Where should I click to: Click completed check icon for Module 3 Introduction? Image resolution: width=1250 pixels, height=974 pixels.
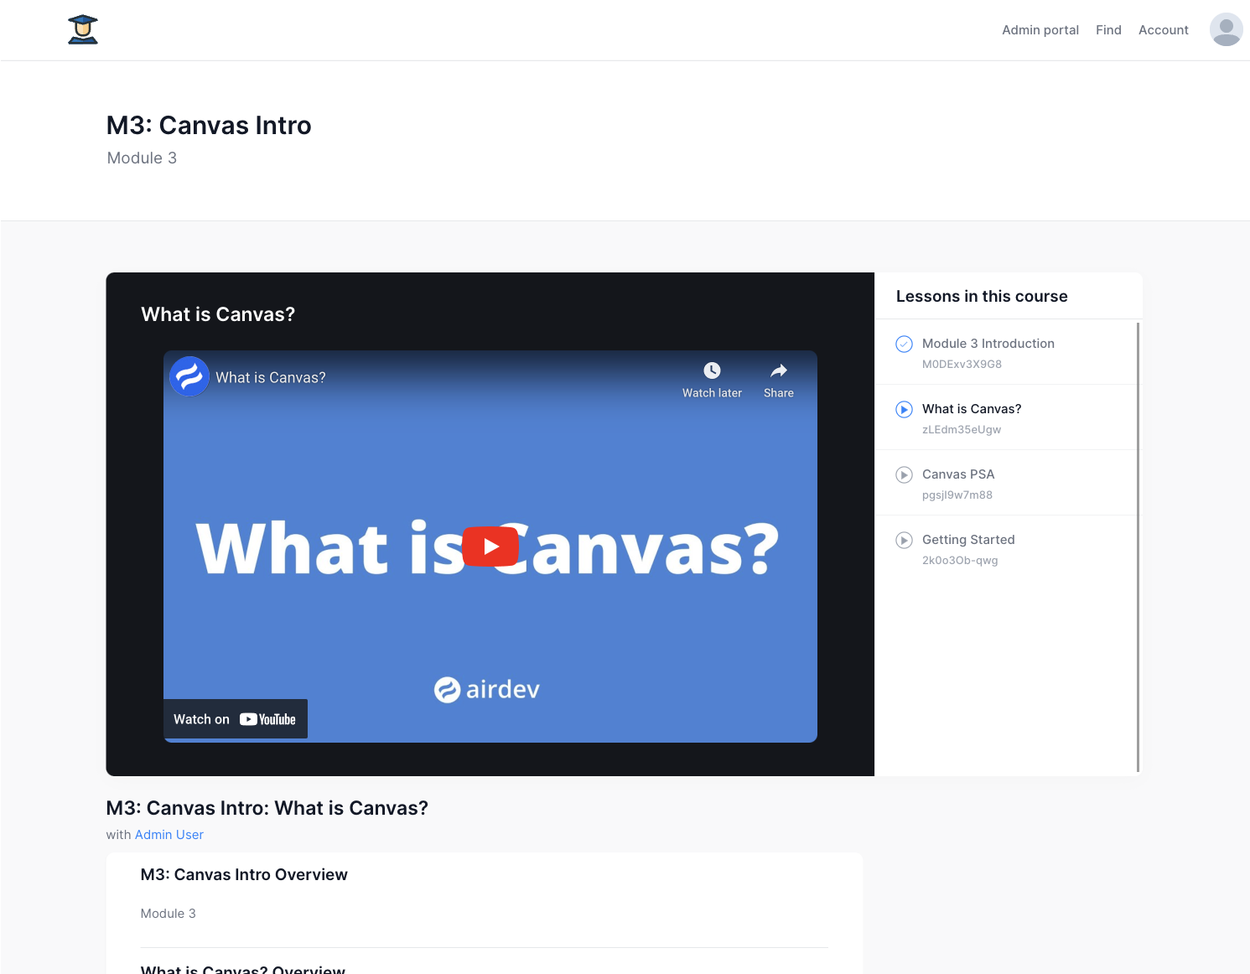pos(904,344)
